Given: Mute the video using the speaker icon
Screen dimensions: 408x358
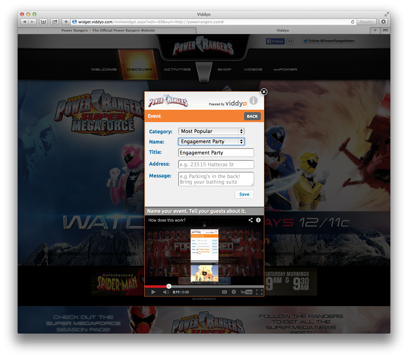Looking at the screenshot, I should (166, 292).
